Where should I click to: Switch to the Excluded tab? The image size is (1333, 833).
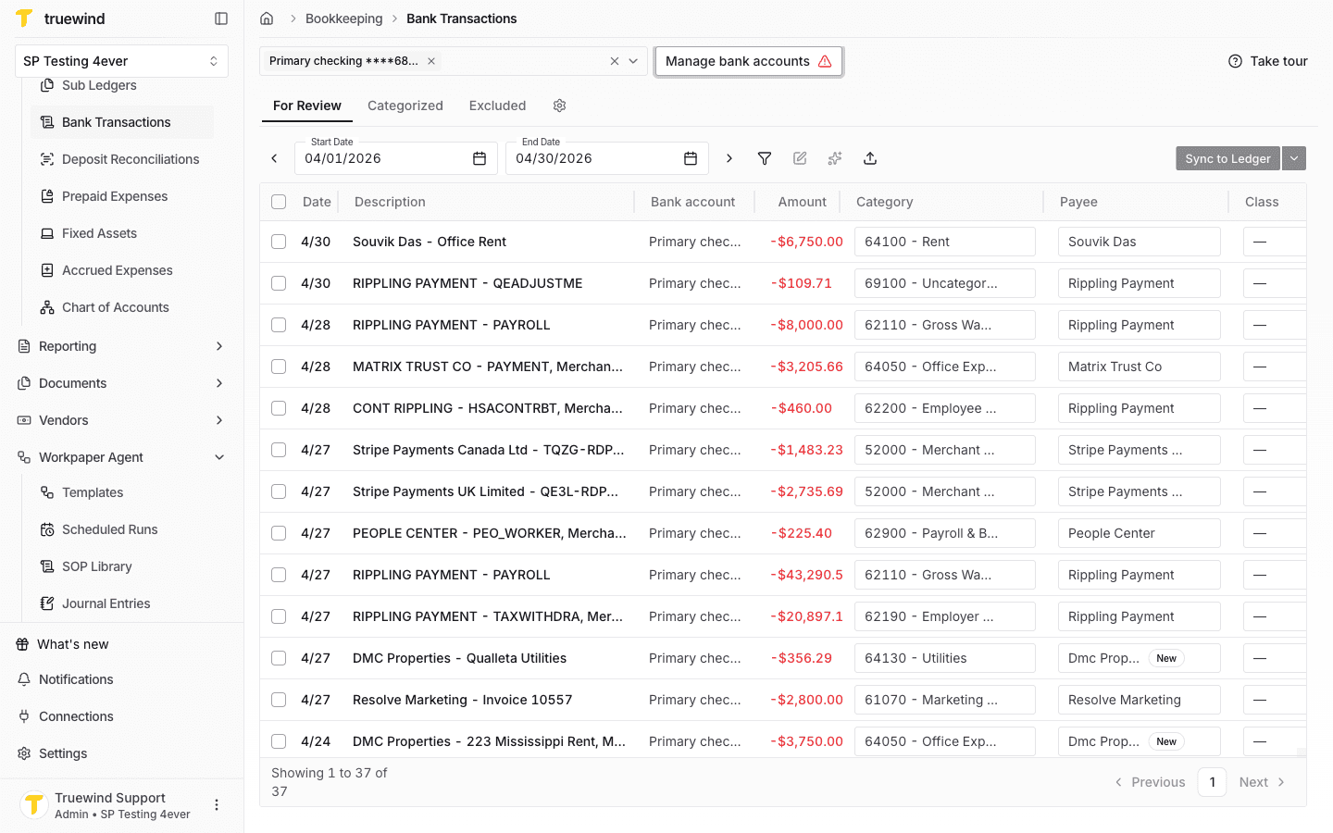[x=497, y=106]
